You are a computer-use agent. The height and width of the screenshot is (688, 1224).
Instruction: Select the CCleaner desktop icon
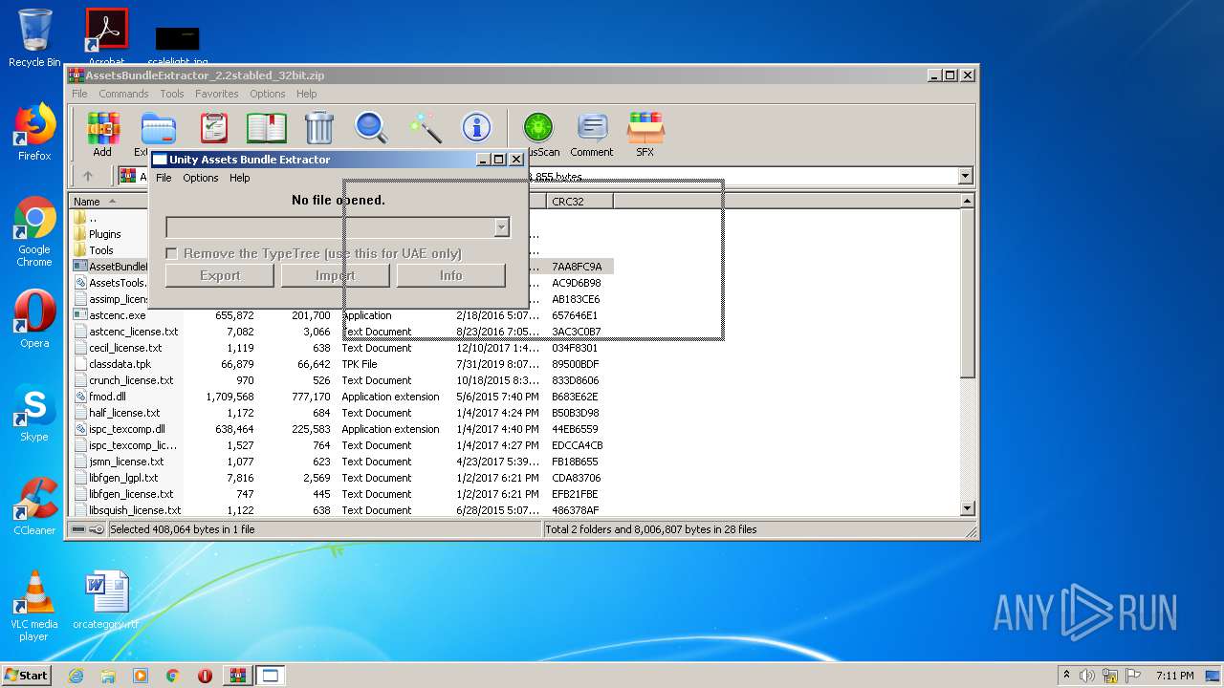[34, 506]
